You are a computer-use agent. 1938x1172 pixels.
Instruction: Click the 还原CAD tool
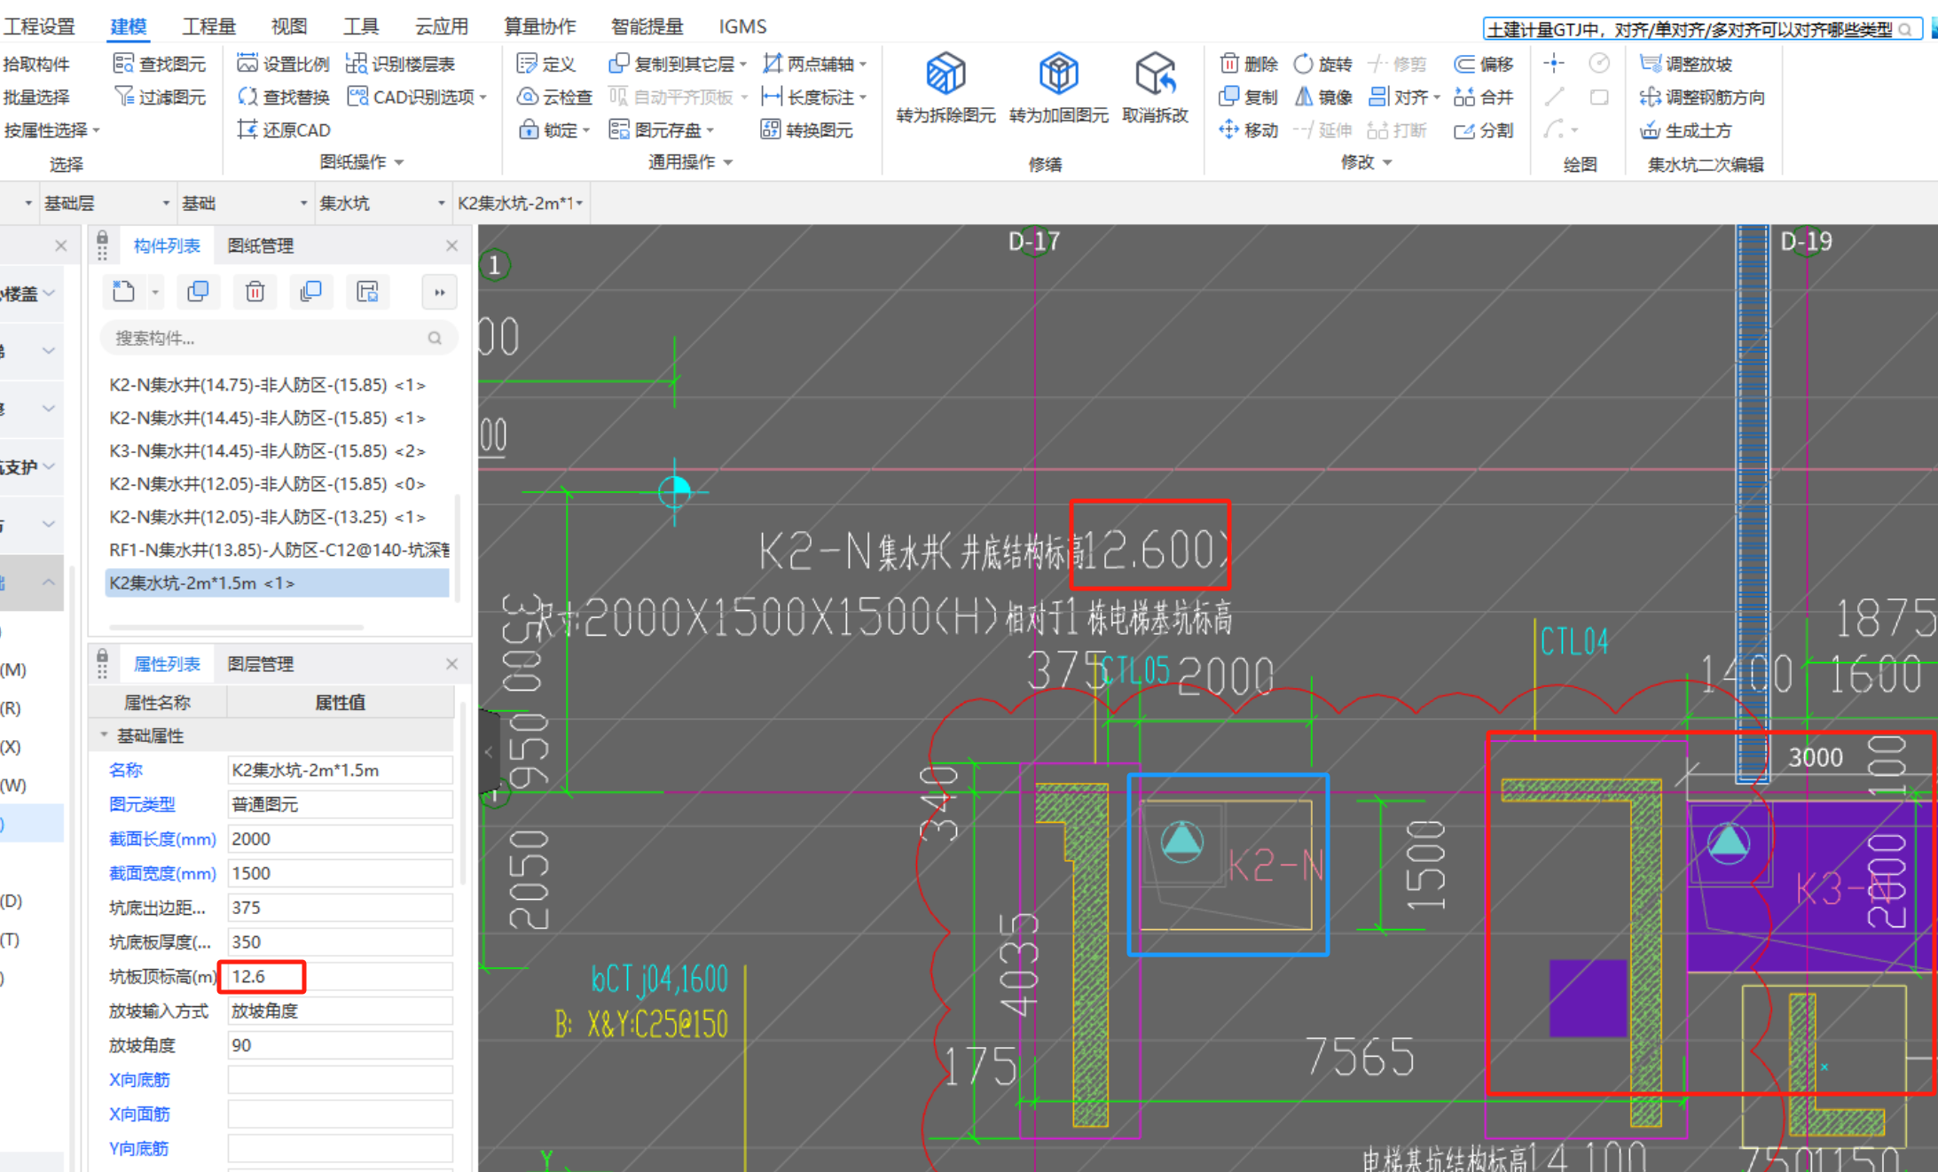(284, 130)
